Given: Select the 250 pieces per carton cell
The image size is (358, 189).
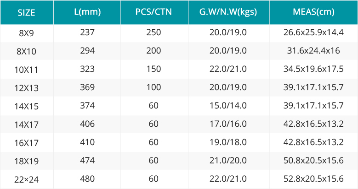Looking at the screenshot, I should click(x=153, y=32).
